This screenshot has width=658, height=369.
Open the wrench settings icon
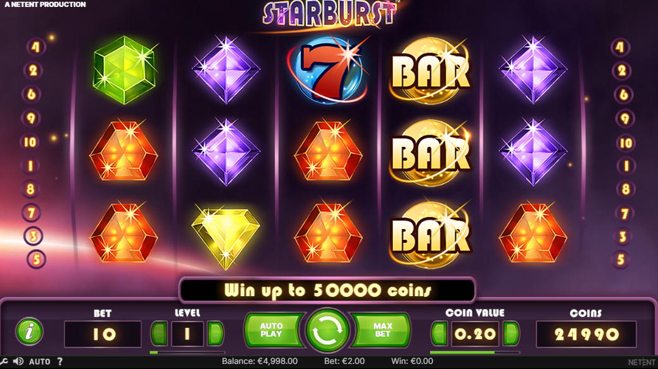4,361
